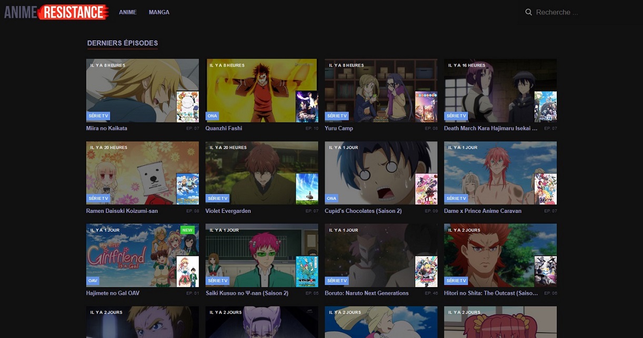Click the Boruto: Naruto Next Generations title

367,293
